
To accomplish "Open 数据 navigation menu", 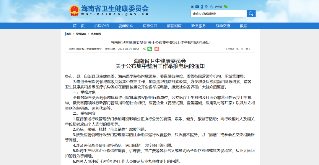I will [243, 26].
